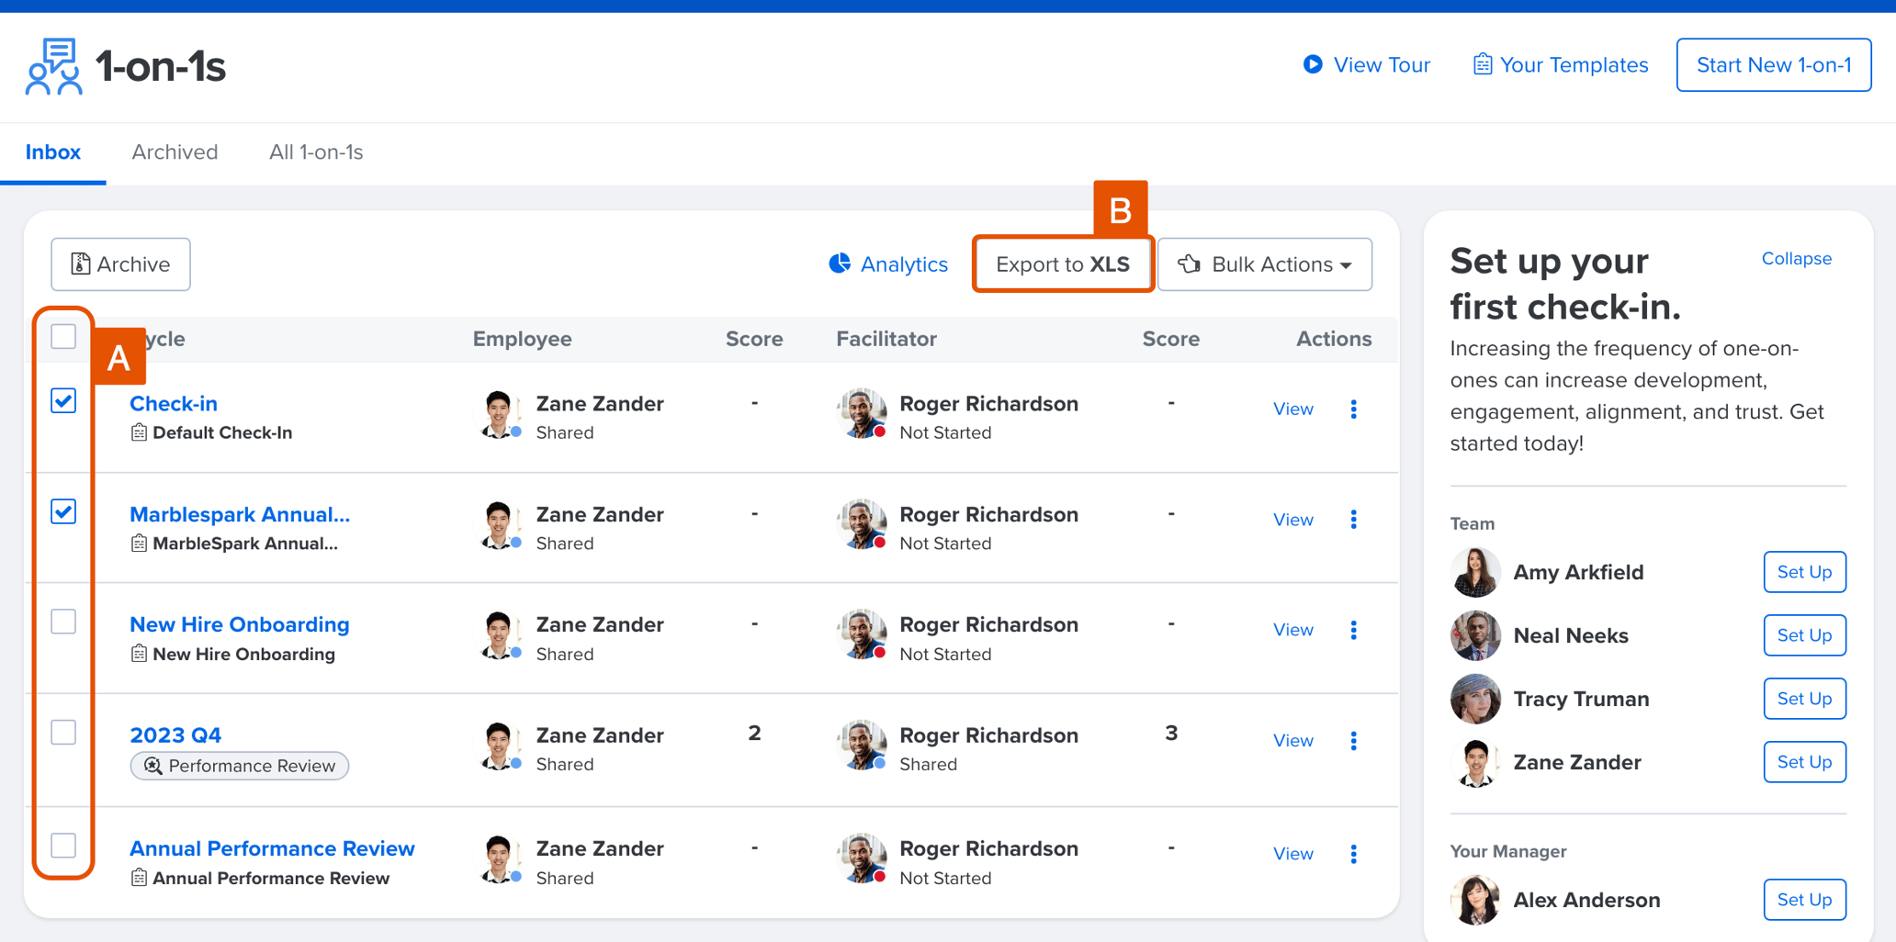Collapse the check-in setup panel
Image resolution: width=1896 pixels, height=942 pixels.
click(1796, 259)
